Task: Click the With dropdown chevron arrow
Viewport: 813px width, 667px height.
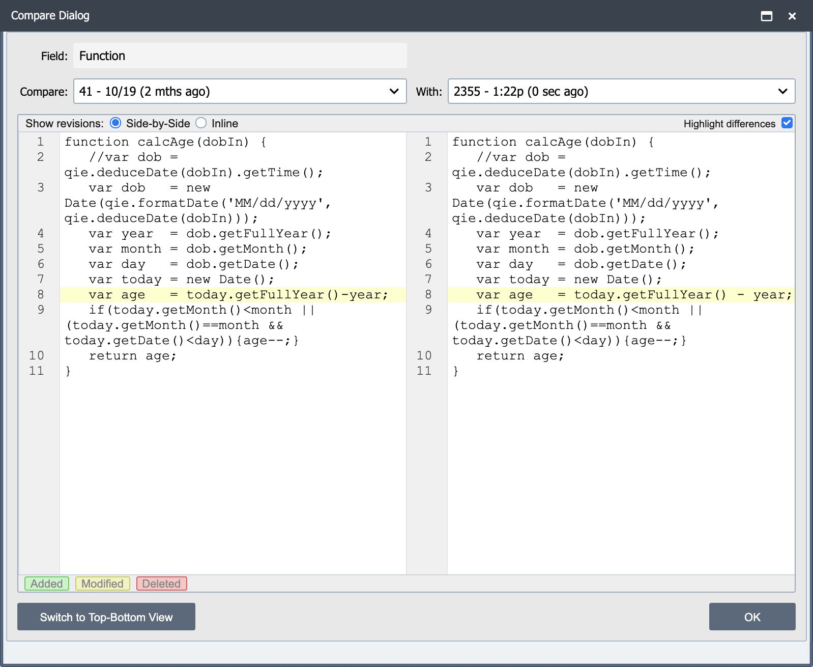Action: [x=782, y=92]
